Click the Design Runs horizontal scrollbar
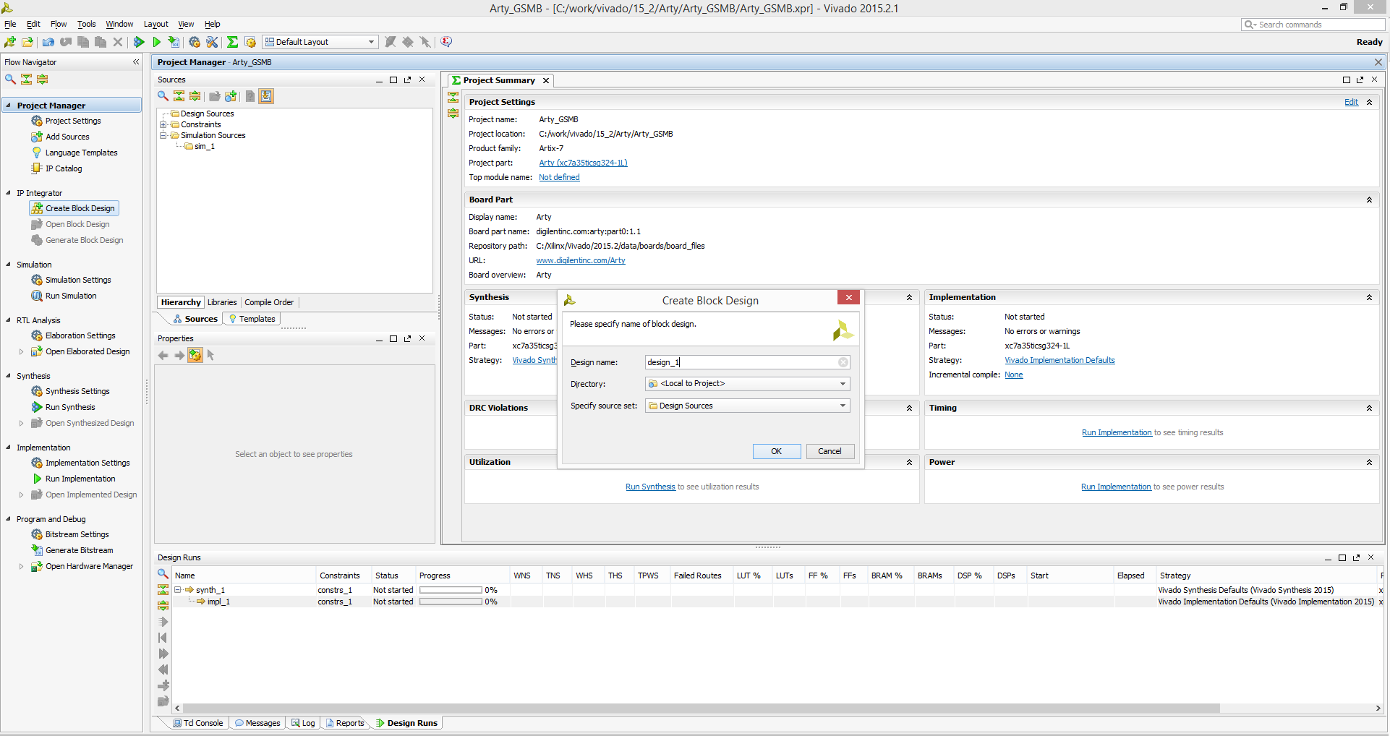 [701, 708]
